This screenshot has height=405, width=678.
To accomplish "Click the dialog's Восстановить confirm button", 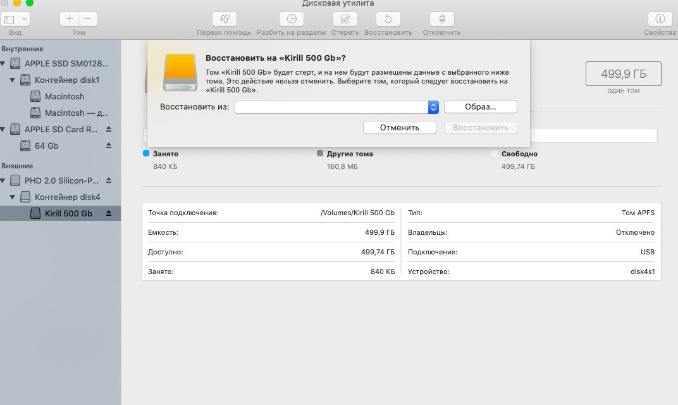I will click(481, 128).
